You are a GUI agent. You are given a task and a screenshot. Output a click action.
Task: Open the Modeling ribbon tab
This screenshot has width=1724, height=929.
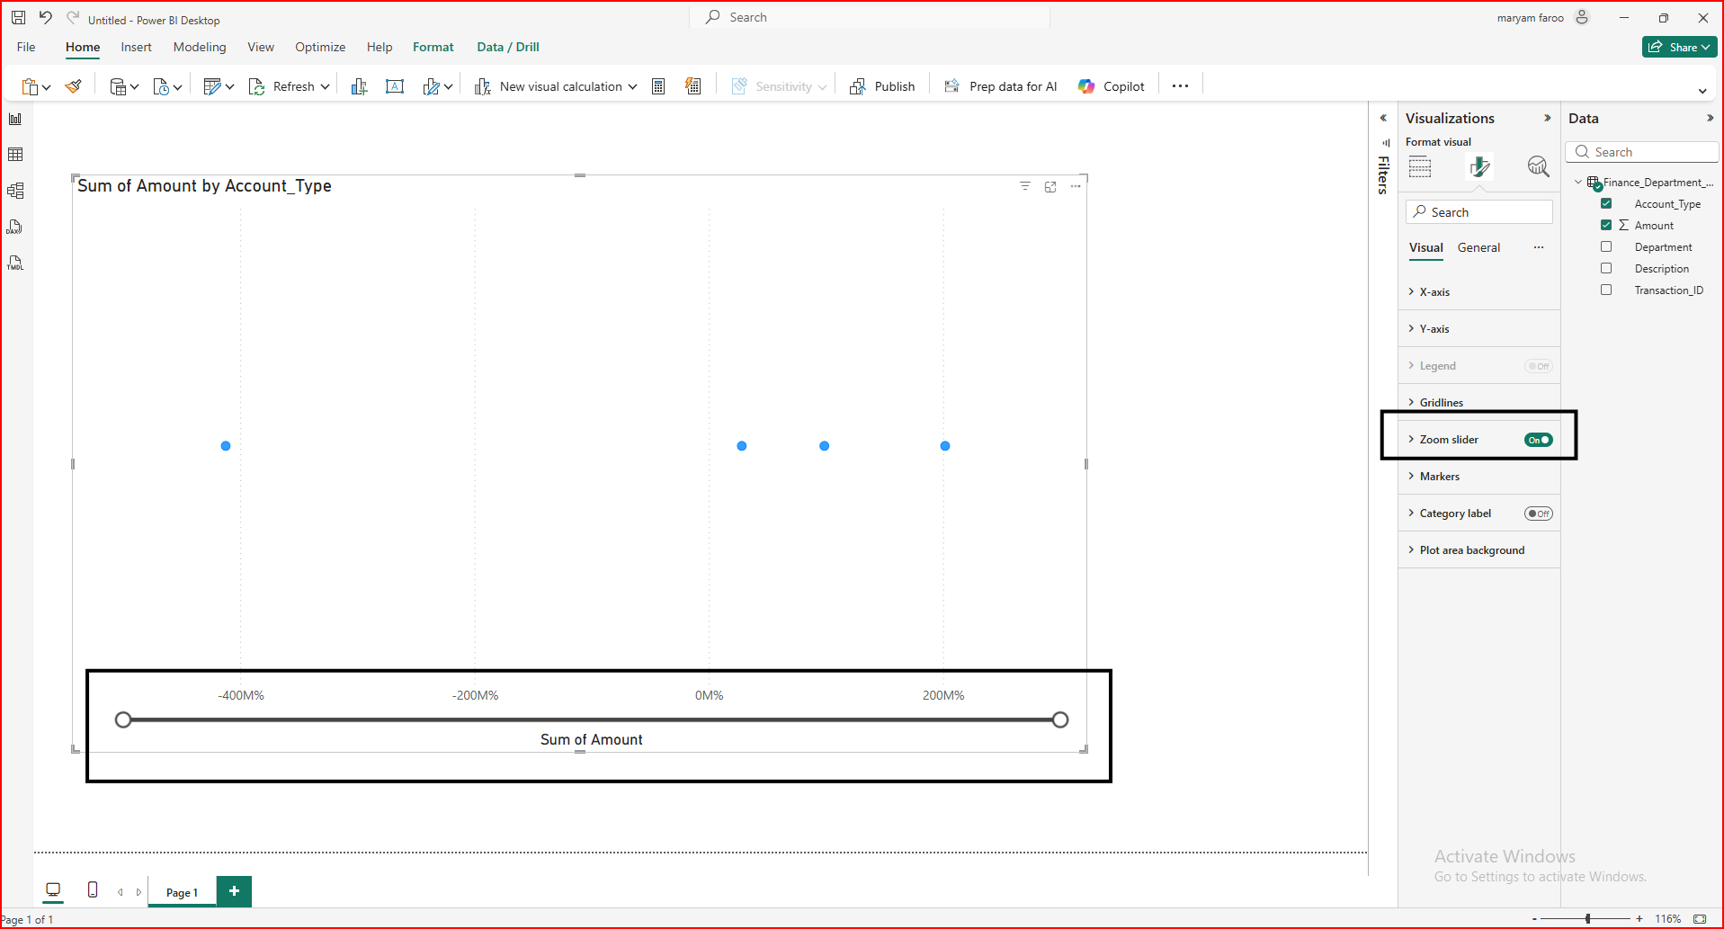200,47
